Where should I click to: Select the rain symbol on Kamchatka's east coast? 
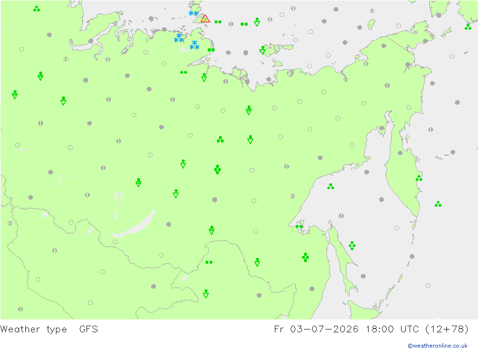pyautogui.click(x=419, y=178)
